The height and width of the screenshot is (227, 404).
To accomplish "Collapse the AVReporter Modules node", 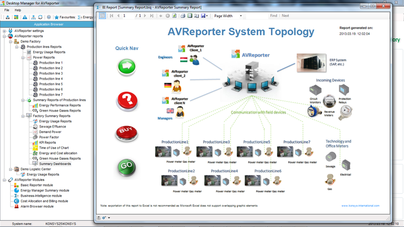I will click(4, 180).
